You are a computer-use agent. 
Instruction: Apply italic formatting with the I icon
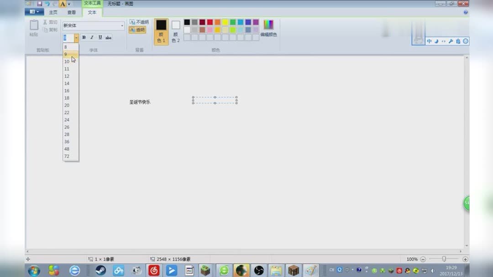tap(92, 37)
